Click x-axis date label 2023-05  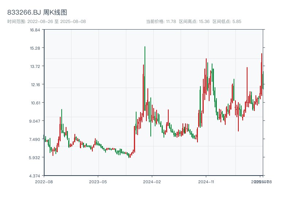click(x=98, y=182)
